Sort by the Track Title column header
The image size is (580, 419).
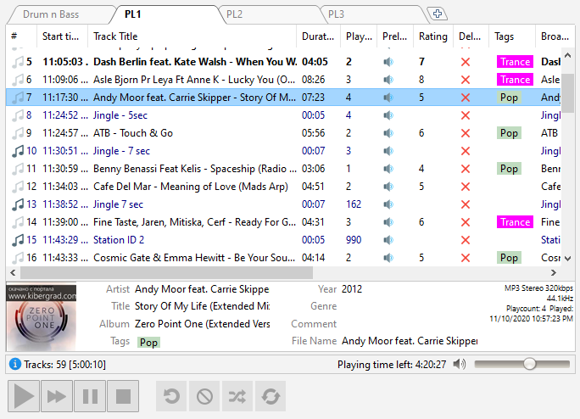tap(192, 36)
